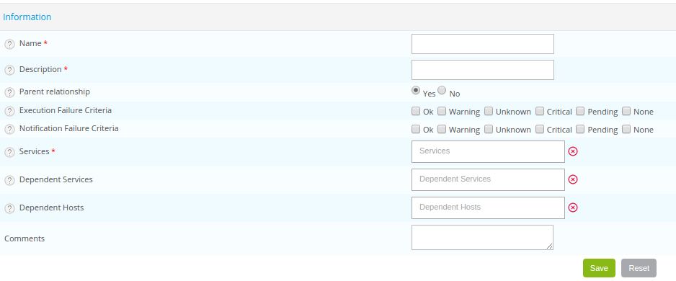This screenshot has width=676, height=281.
Task: Click into the Comments text area
Action: [482, 238]
